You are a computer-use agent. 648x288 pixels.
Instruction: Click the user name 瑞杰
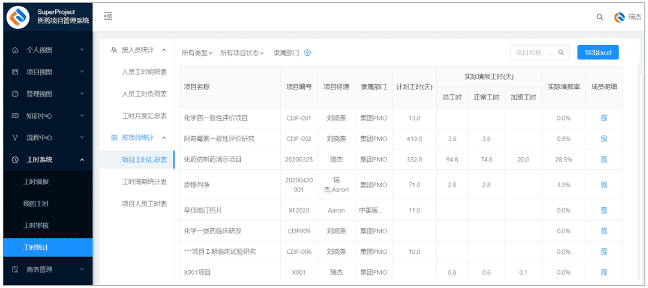point(635,17)
